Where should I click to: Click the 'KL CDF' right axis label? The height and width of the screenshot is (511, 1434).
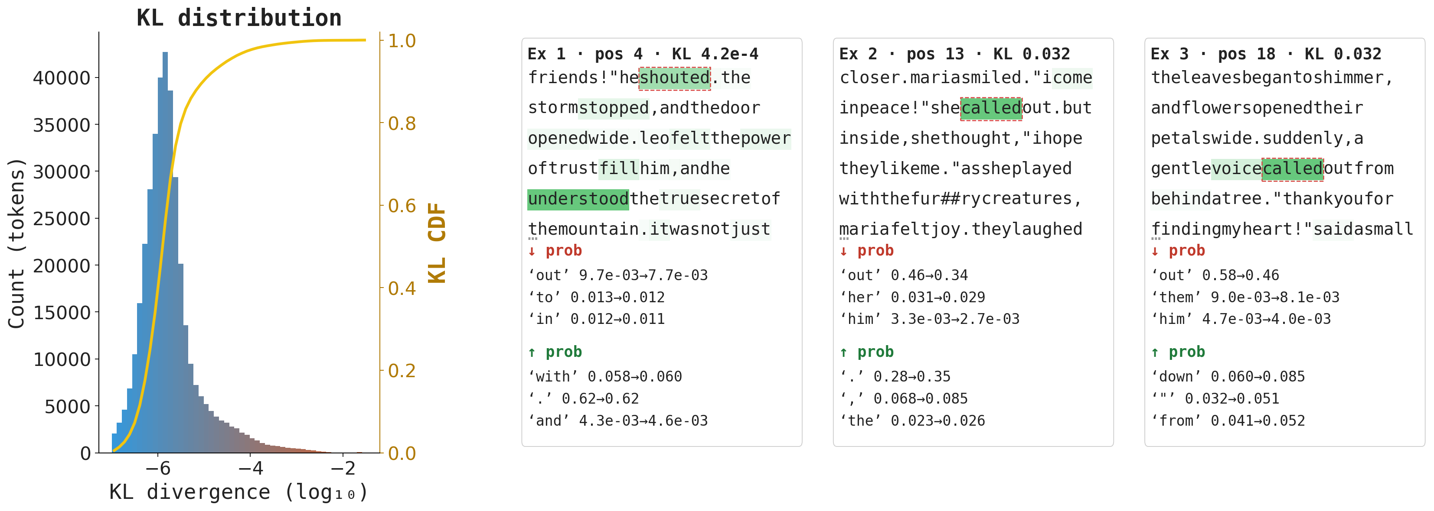437,243
